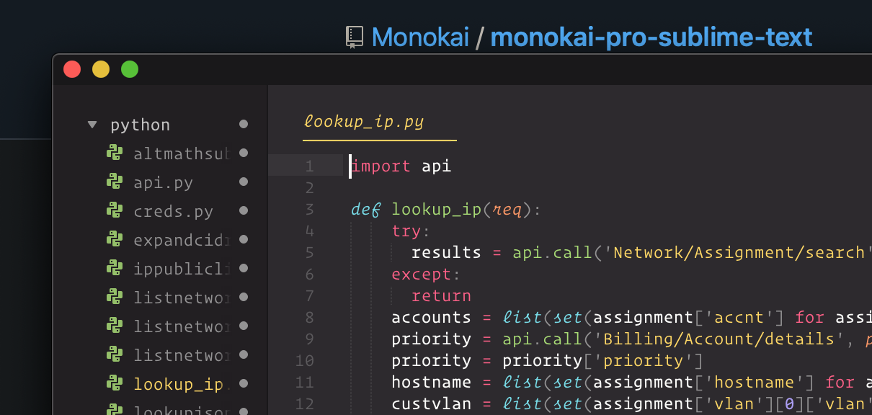872x415 pixels.
Task: Click the Python icon beside expandcidr file
Action: coord(115,240)
